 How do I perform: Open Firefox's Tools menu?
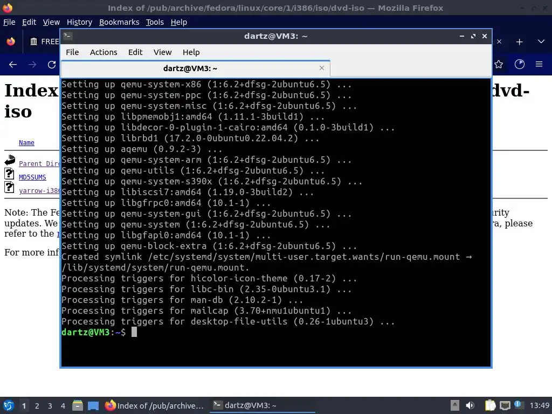coord(155,22)
